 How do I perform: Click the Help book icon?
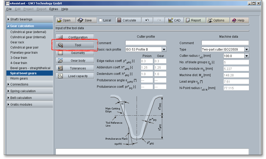(x=234, y=20)
